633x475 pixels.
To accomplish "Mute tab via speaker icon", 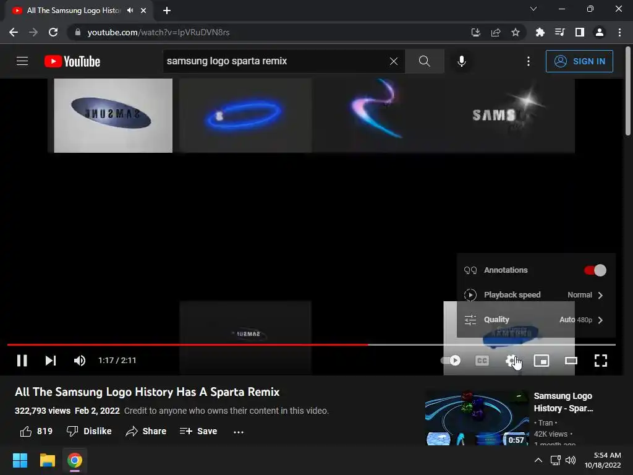I will (x=130, y=11).
